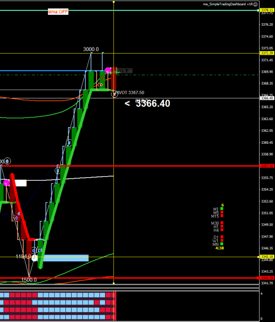The width and height of the screenshot is (275, 322).
Task: Select the me_SimpleTradingDashboard v1R label
Action: pos(228,4)
